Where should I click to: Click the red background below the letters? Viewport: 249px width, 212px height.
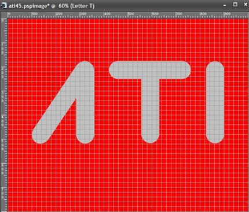coord(127,176)
